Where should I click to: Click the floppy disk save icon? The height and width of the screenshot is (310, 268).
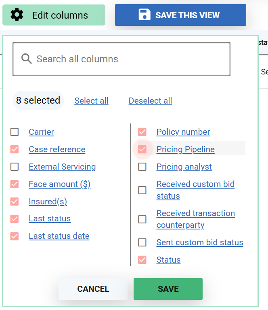(144, 15)
